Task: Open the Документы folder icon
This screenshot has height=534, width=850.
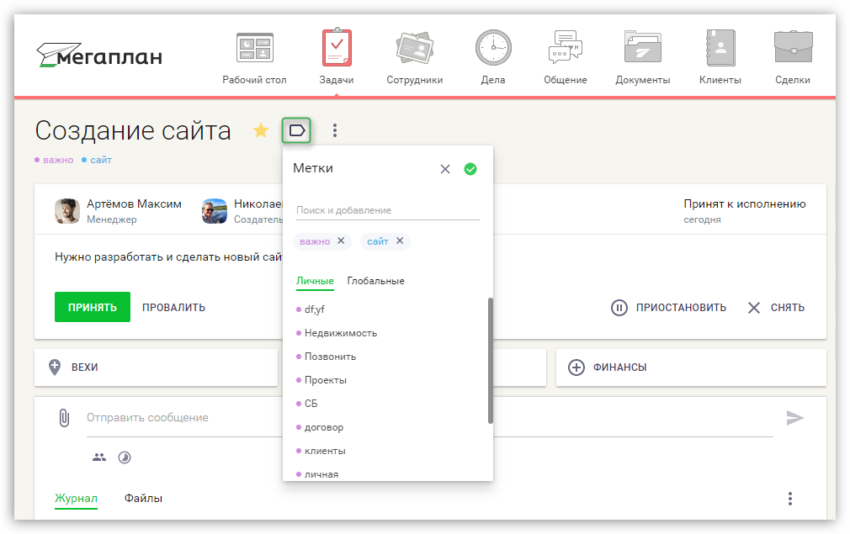Action: click(642, 48)
